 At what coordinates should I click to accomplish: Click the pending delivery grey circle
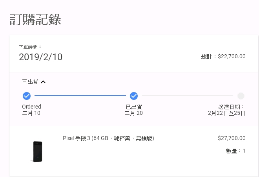[241, 96]
